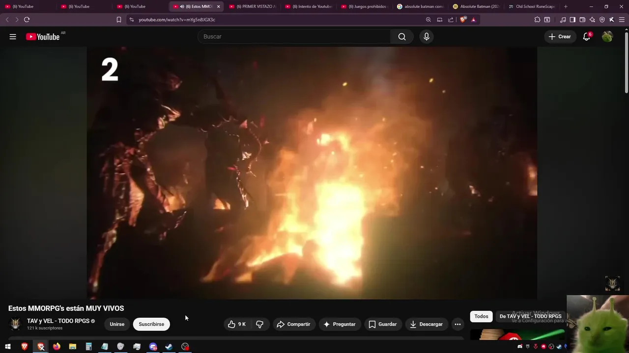Open the Brave playlist music icon
The height and width of the screenshot is (353, 629).
pyautogui.click(x=563, y=20)
